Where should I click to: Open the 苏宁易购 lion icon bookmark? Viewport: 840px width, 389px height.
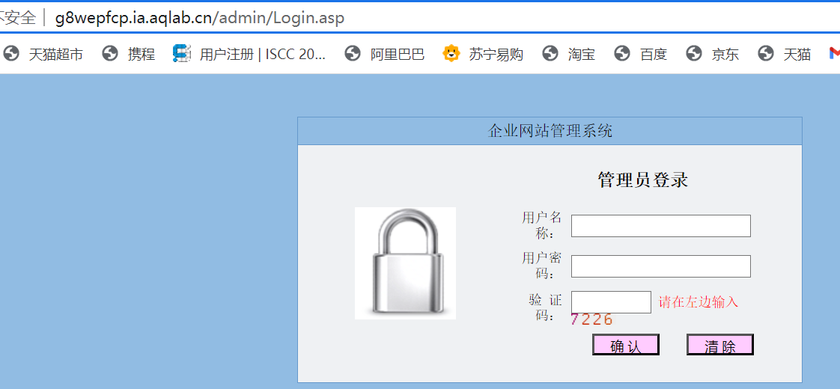point(451,54)
